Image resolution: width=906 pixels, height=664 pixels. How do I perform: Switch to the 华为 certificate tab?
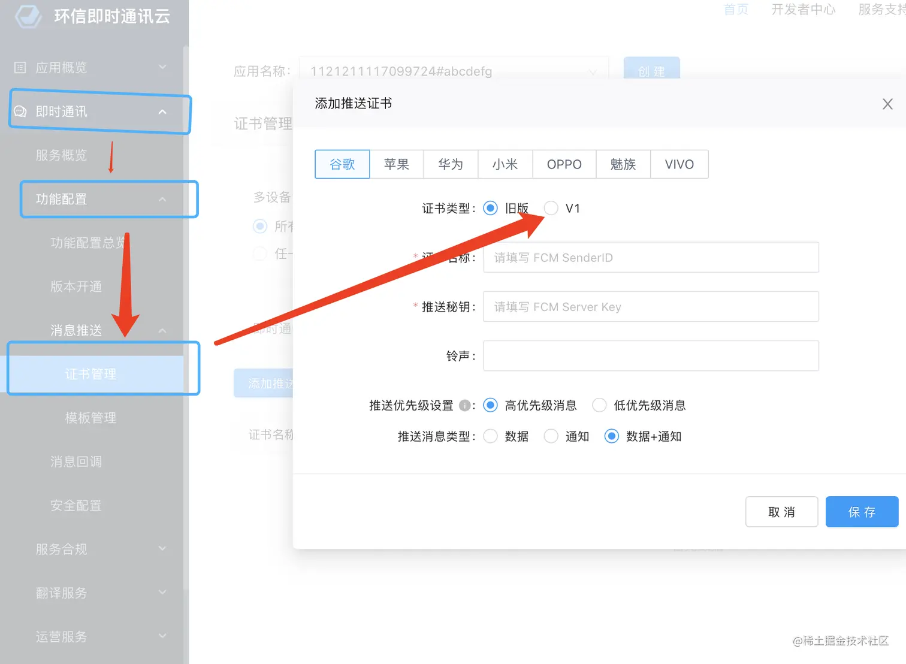click(x=451, y=164)
